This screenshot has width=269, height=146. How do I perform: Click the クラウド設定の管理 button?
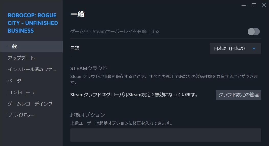pyautogui.click(x=238, y=95)
